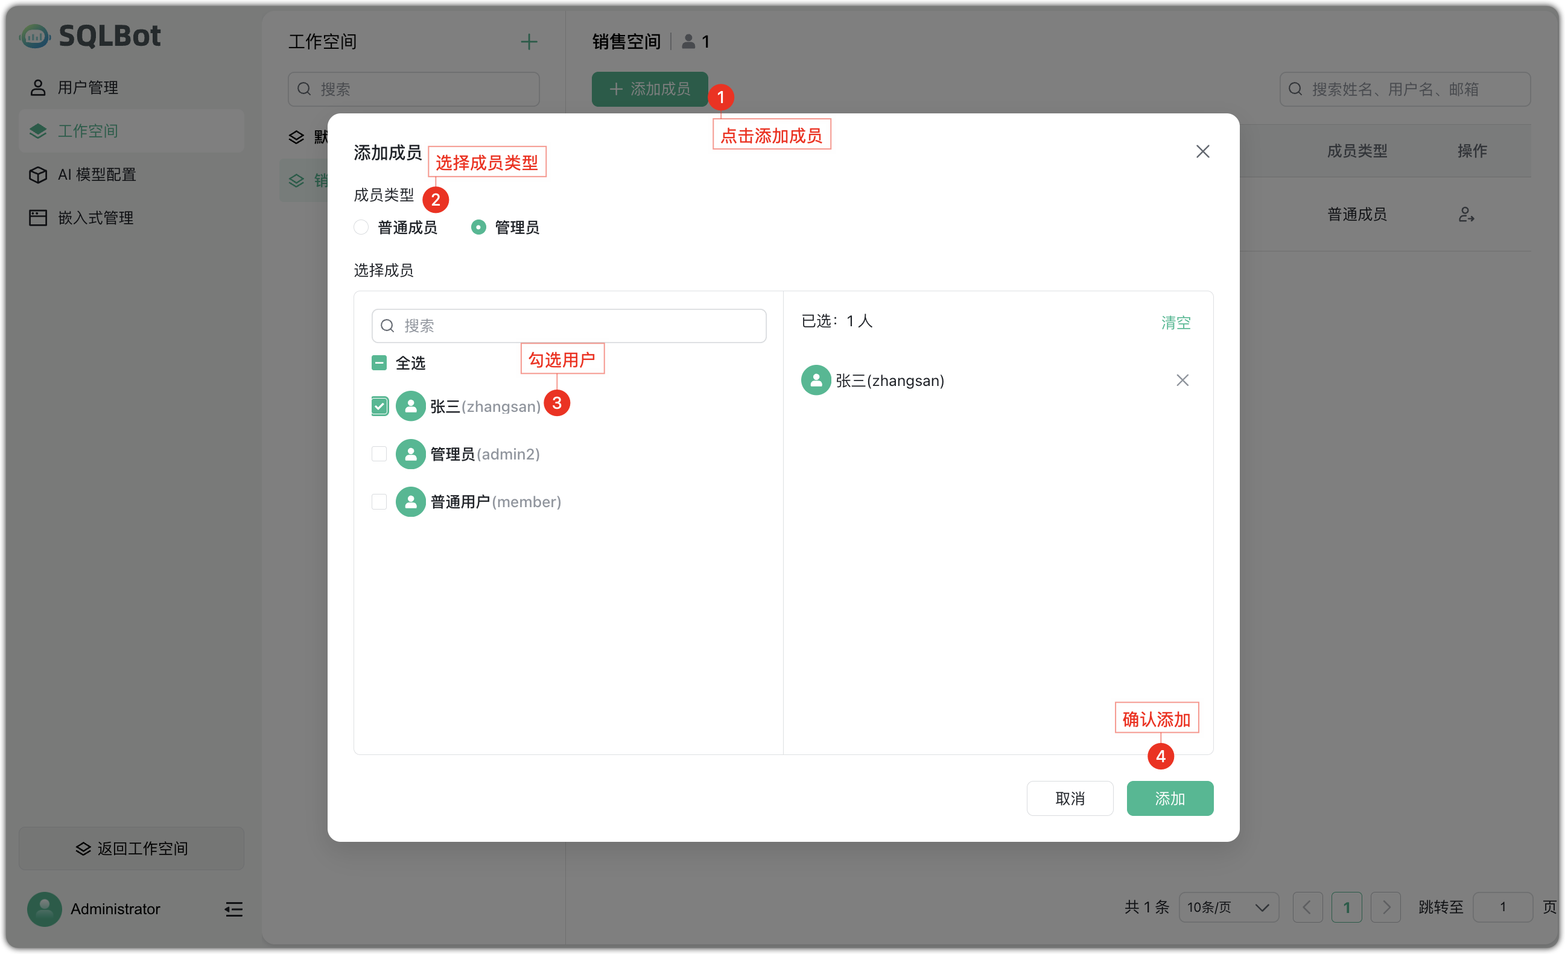The width and height of the screenshot is (1565, 954).
Task: Click the magnifier icon in member search box
Action: point(387,326)
